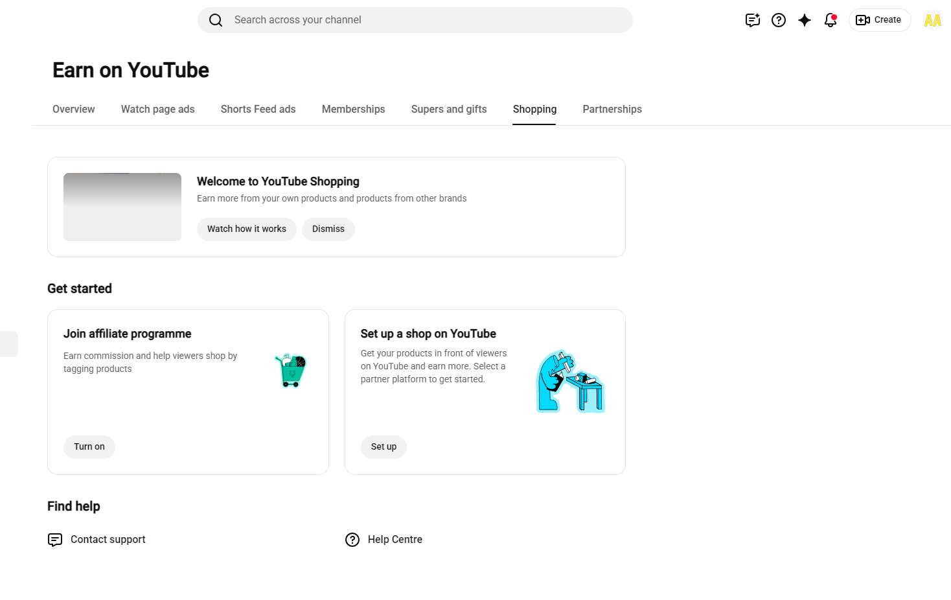Image resolution: width=951 pixels, height=600 pixels.
Task: Click the Create button
Action: (x=880, y=20)
